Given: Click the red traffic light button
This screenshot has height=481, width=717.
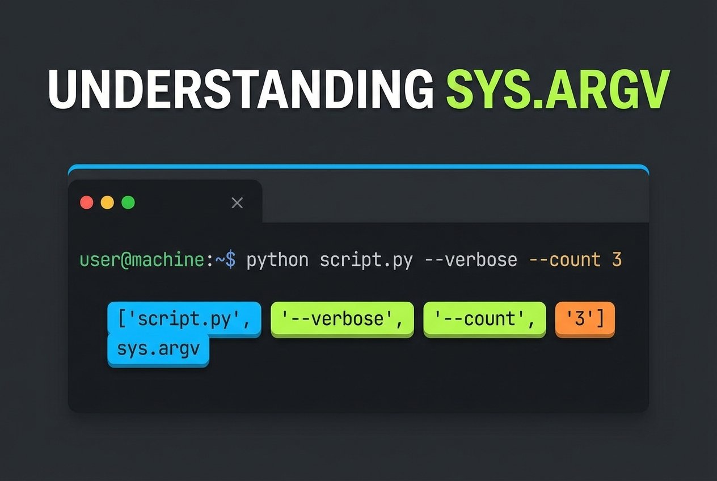Looking at the screenshot, I should pos(86,202).
